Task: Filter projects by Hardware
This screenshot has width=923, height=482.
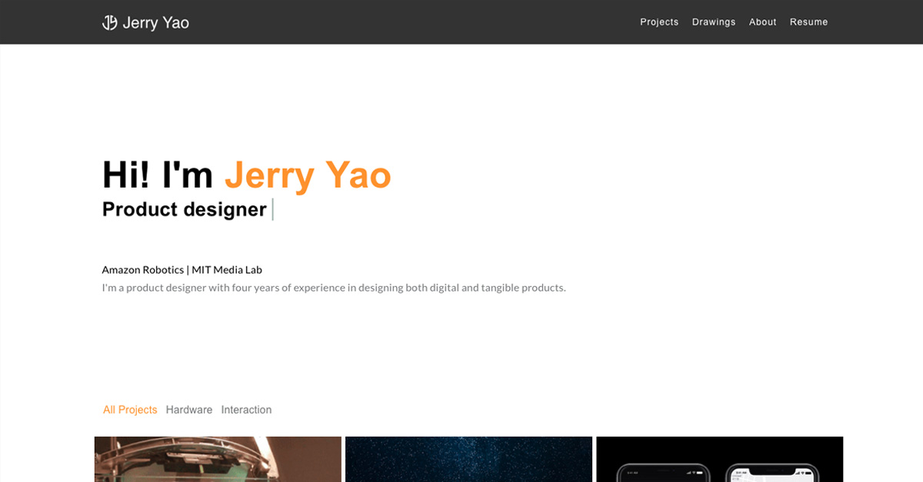Action: [189, 410]
